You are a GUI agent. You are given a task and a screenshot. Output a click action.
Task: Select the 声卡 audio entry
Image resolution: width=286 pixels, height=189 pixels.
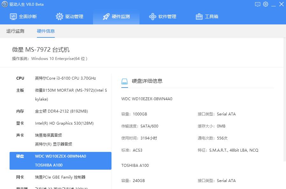(x=54, y=135)
